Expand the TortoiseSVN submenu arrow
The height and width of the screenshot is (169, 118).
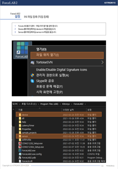point(102,62)
